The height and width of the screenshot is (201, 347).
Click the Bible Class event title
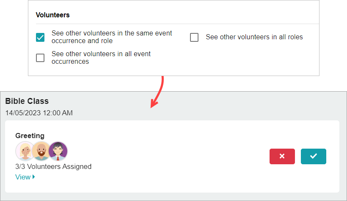(27, 101)
